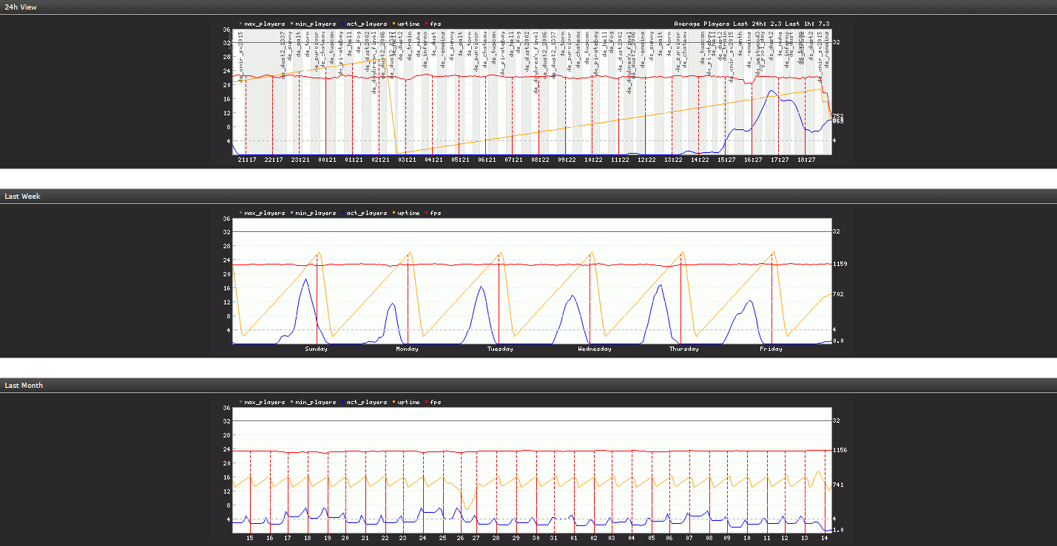This screenshot has width=1057, height=546.
Task: Click orange uptime swatch in Last Month legend
Action: pyautogui.click(x=395, y=402)
